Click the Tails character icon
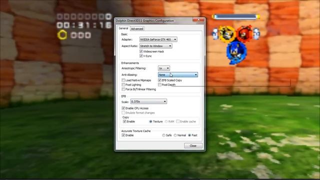 226,34
